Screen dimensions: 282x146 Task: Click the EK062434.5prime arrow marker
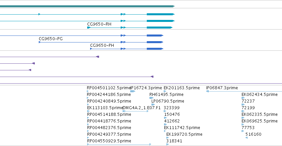tap(243, 98)
